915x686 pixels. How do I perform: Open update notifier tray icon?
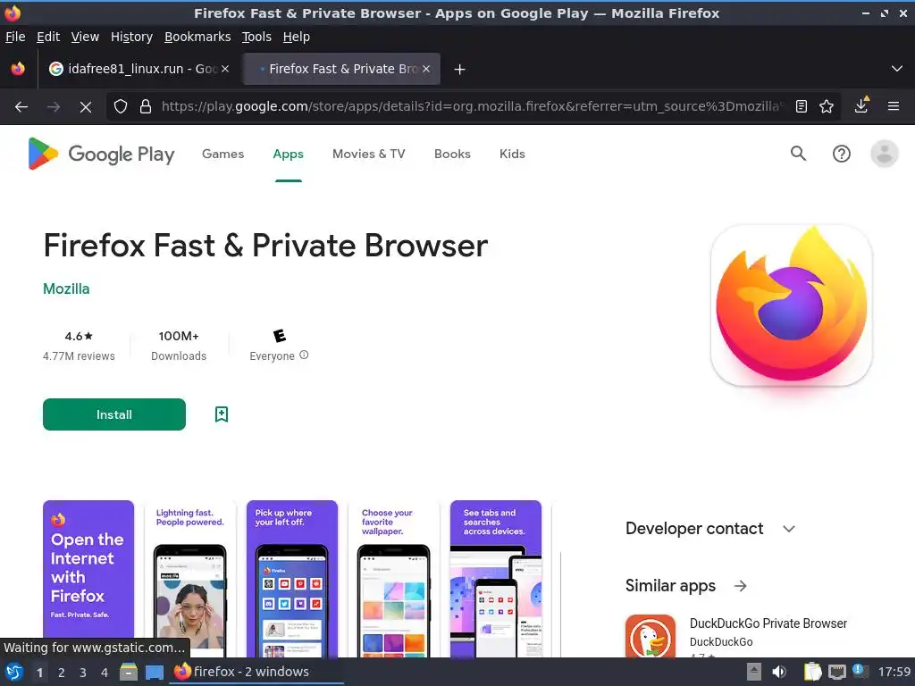(x=860, y=671)
